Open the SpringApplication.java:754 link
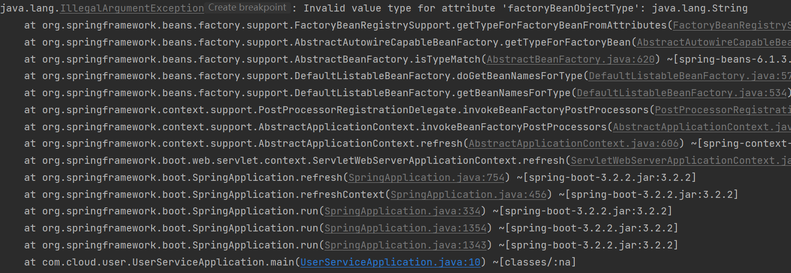This screenshot has width=791, height=273. [x=427, y=178]
